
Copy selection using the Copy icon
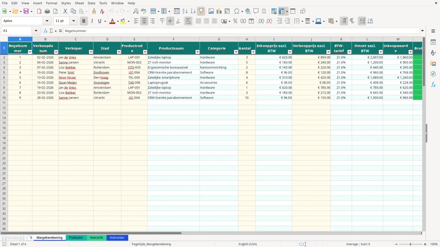(73, 11)
